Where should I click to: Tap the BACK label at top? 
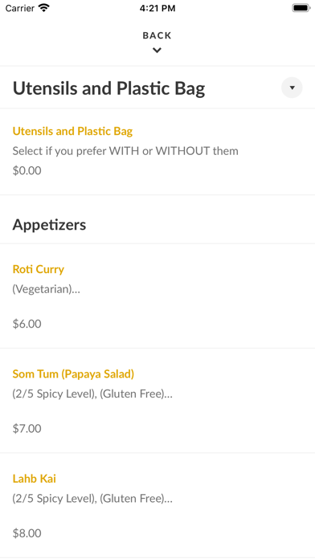coord(157,35)
